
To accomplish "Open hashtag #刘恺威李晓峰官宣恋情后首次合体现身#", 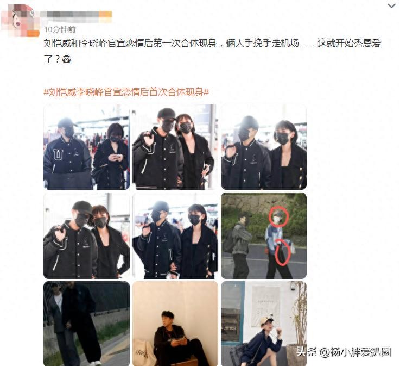I will point(126,92).
